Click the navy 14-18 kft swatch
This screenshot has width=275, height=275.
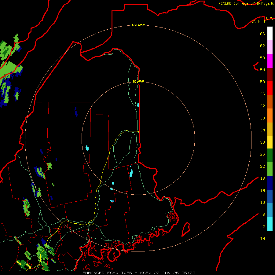coord(270,183)
